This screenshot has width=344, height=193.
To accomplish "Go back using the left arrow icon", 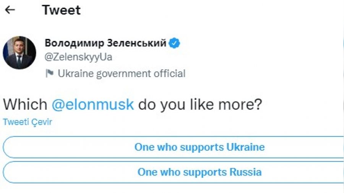I will point(10,10).
